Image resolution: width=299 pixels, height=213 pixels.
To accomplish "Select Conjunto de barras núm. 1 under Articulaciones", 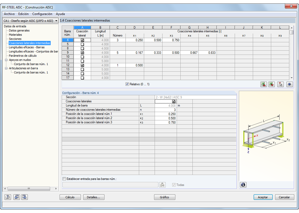I will tap(31, 73).
